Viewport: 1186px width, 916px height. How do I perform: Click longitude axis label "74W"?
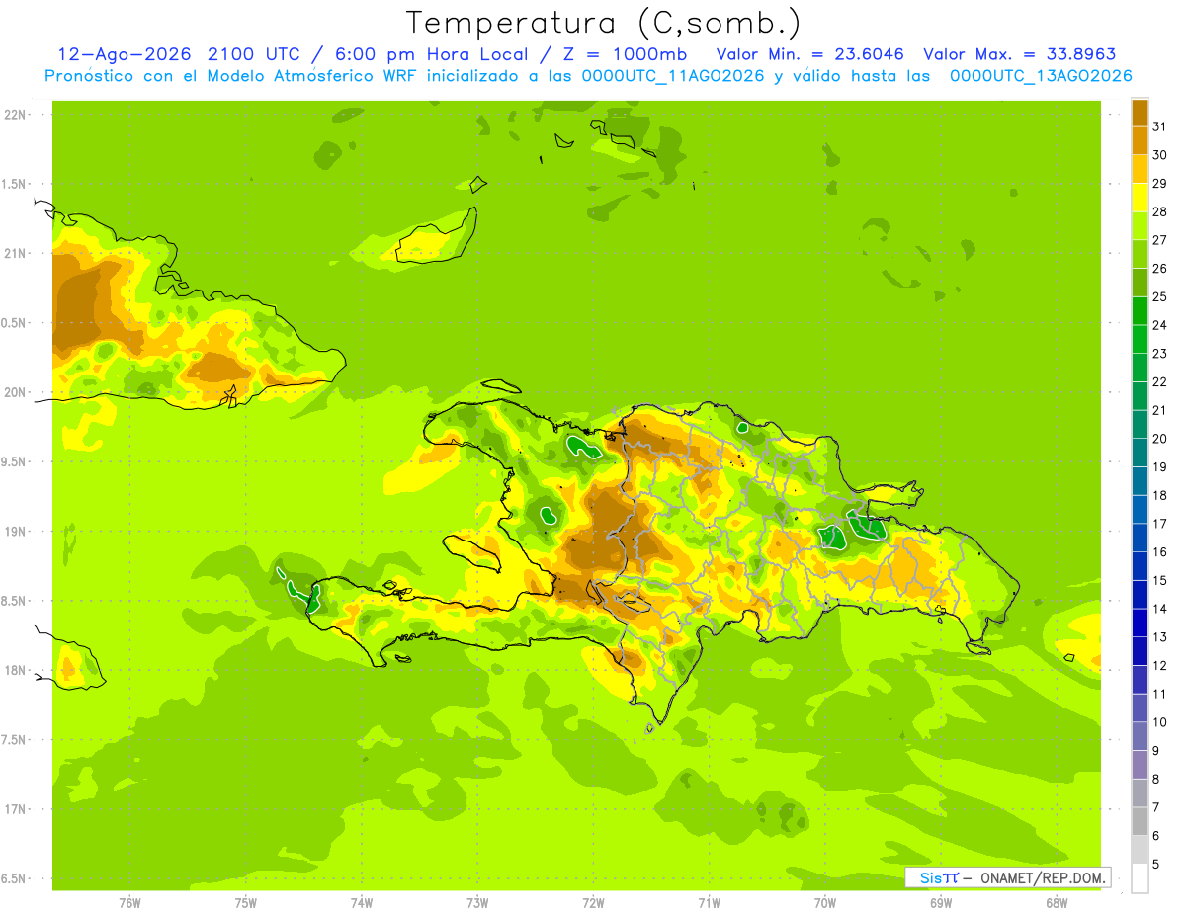pos(361,903)
